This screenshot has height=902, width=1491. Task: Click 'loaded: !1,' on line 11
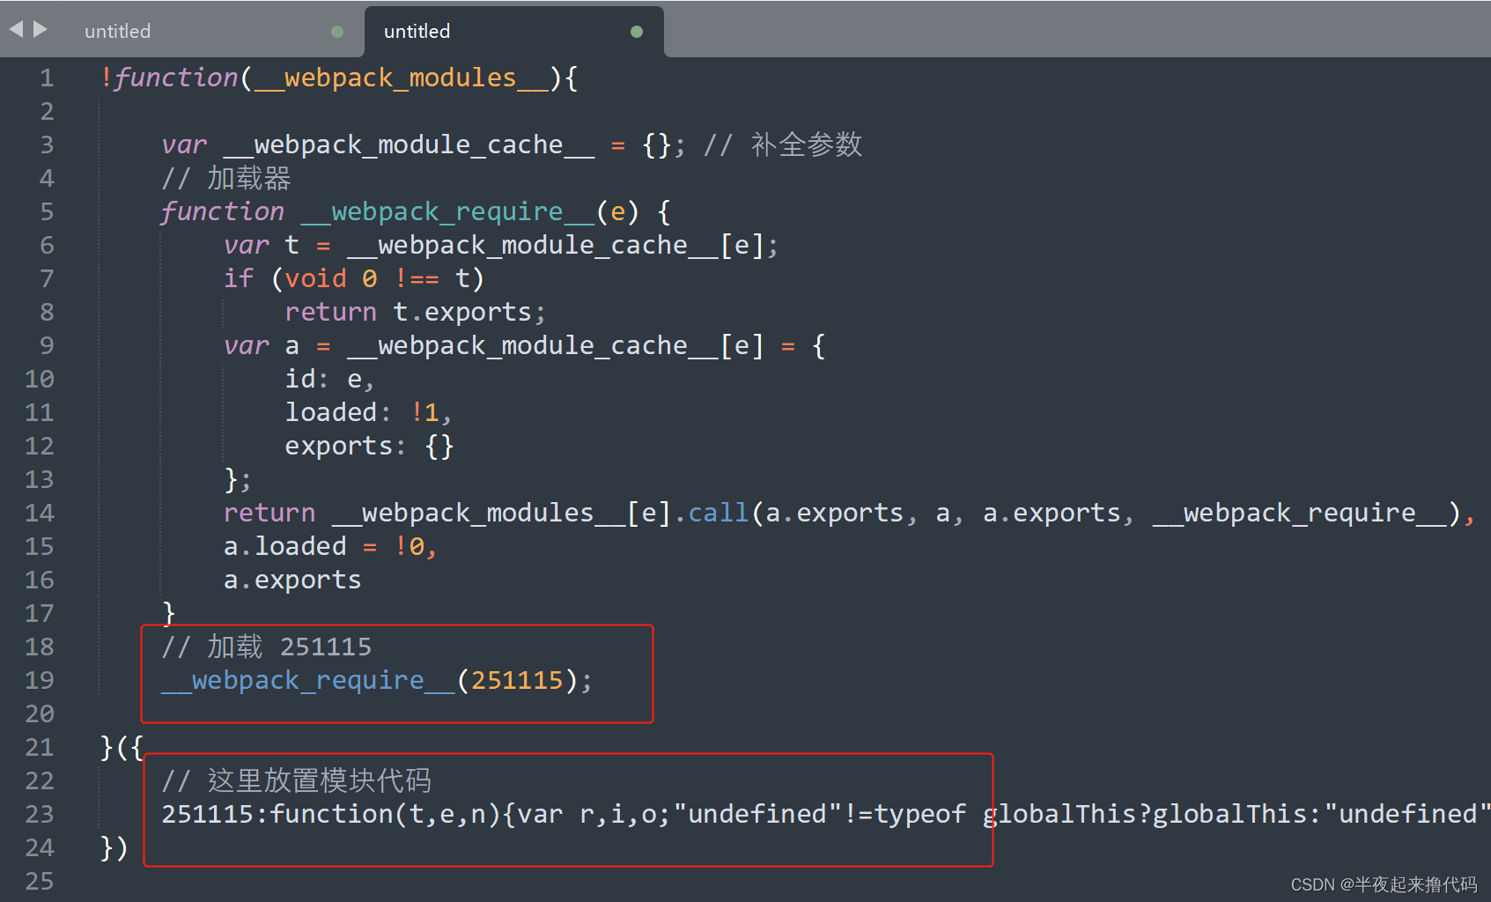(368, 413)
